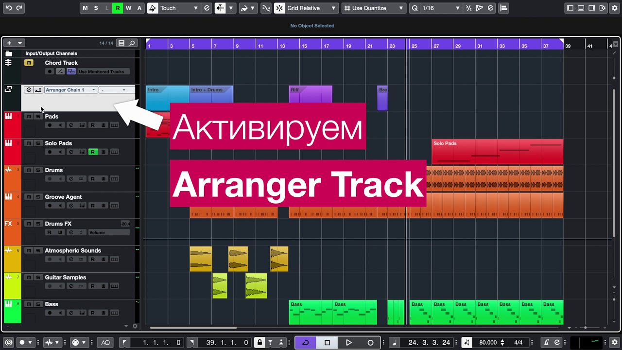Select the Pads track name

tap(52, 117)
